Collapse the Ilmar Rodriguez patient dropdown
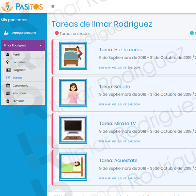Image resolution: width=196 pixels, height=196 pixels. pos(40,45)
